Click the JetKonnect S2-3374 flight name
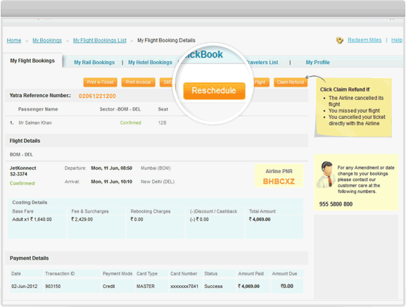This screenshot has height=307, width=406. (23, 171)
